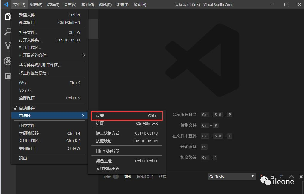Open the 调试(D) menu
Viewport: 304px width, 194px height.
[105, 4]
